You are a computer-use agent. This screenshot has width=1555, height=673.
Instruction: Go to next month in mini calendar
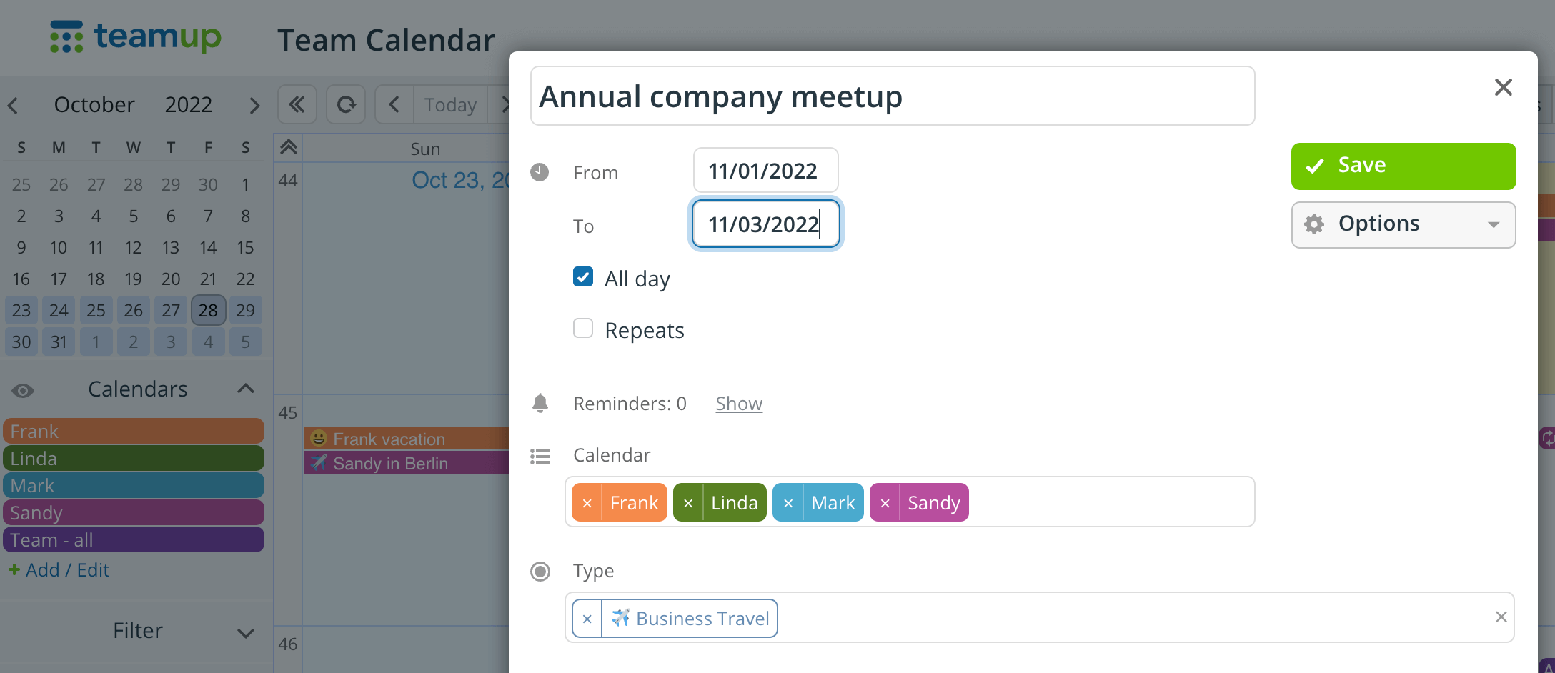pos(254,106)
